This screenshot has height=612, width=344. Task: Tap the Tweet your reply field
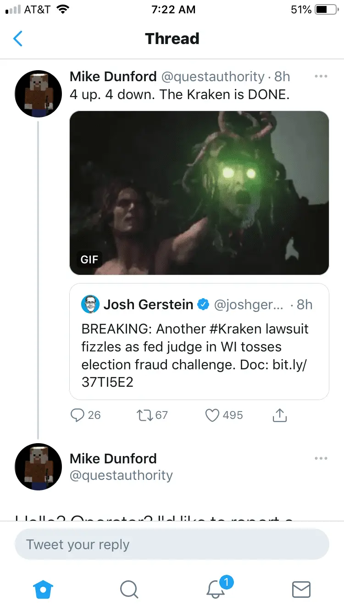172,545
